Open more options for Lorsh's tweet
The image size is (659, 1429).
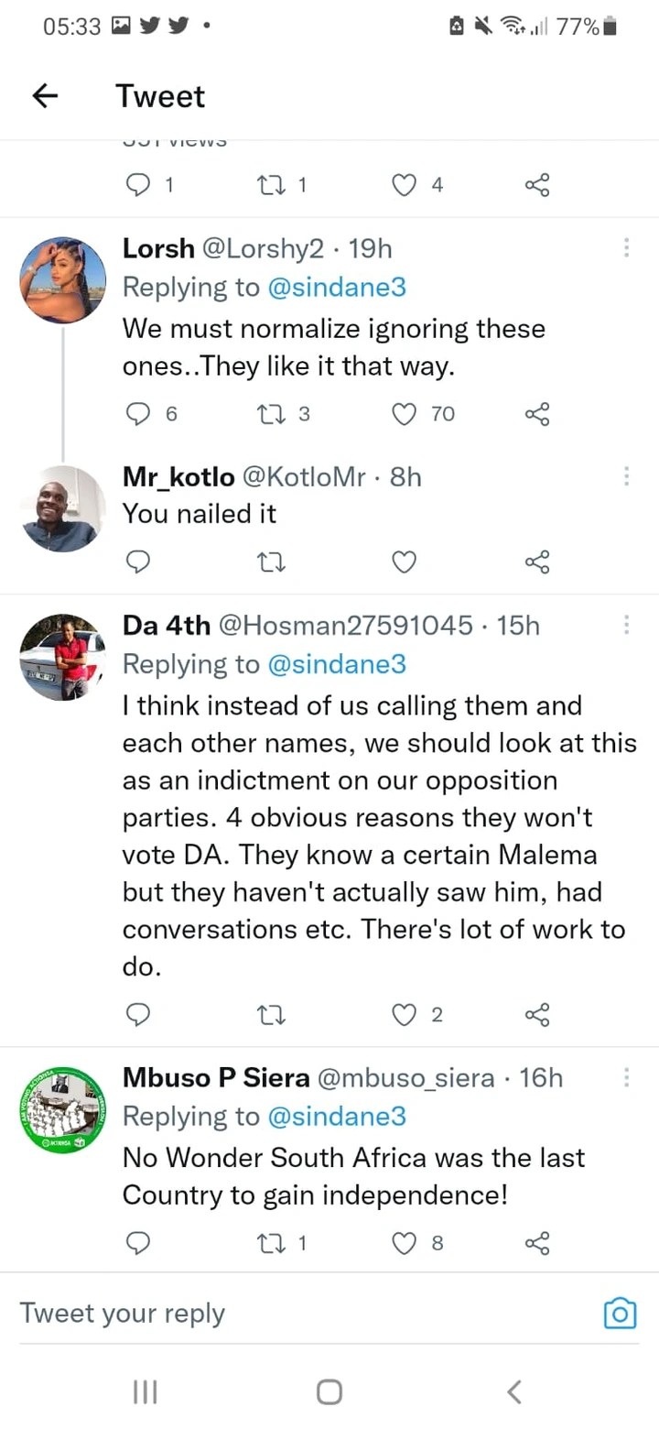point(626,247)
